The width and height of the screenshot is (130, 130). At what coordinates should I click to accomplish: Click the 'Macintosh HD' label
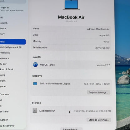click(47, 111)
